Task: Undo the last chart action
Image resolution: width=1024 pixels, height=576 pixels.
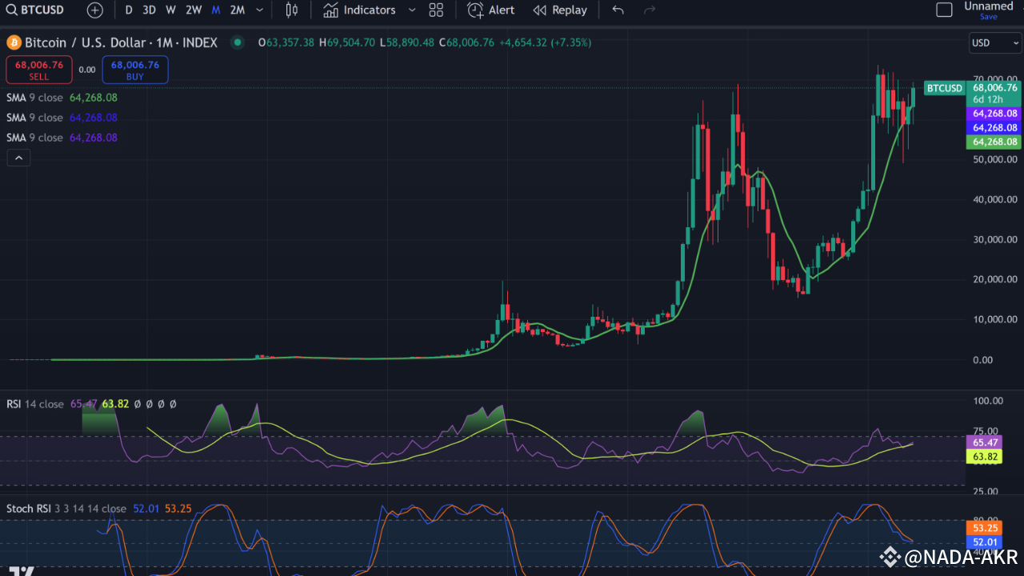Action: (x=618, y=10)
